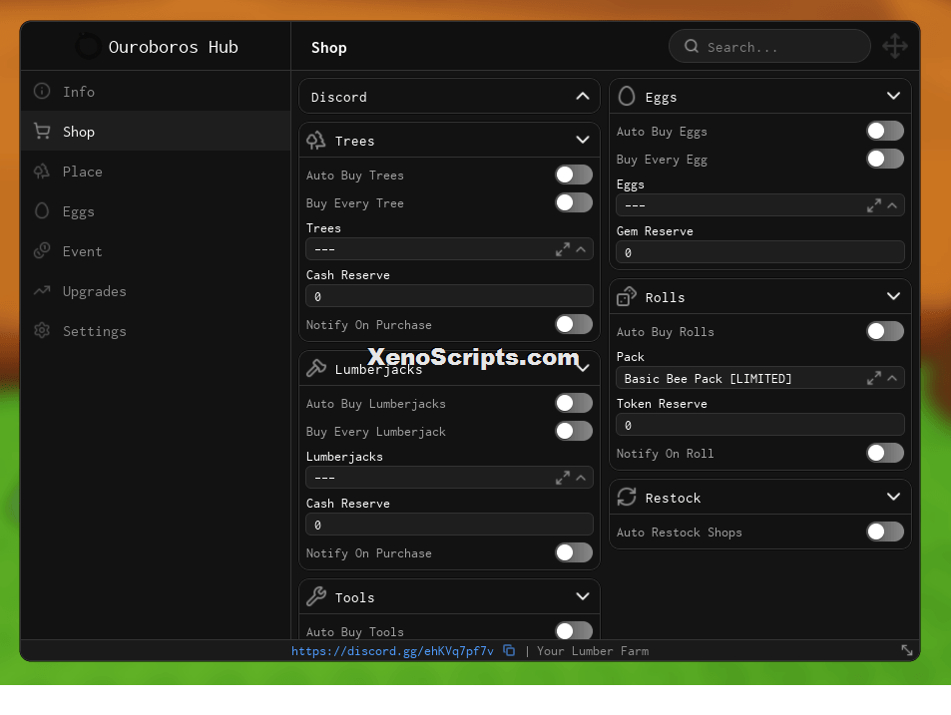The image size is (951, 715).
Task: Toggle Buy Every Tree switch
Action: pos(574,202)
